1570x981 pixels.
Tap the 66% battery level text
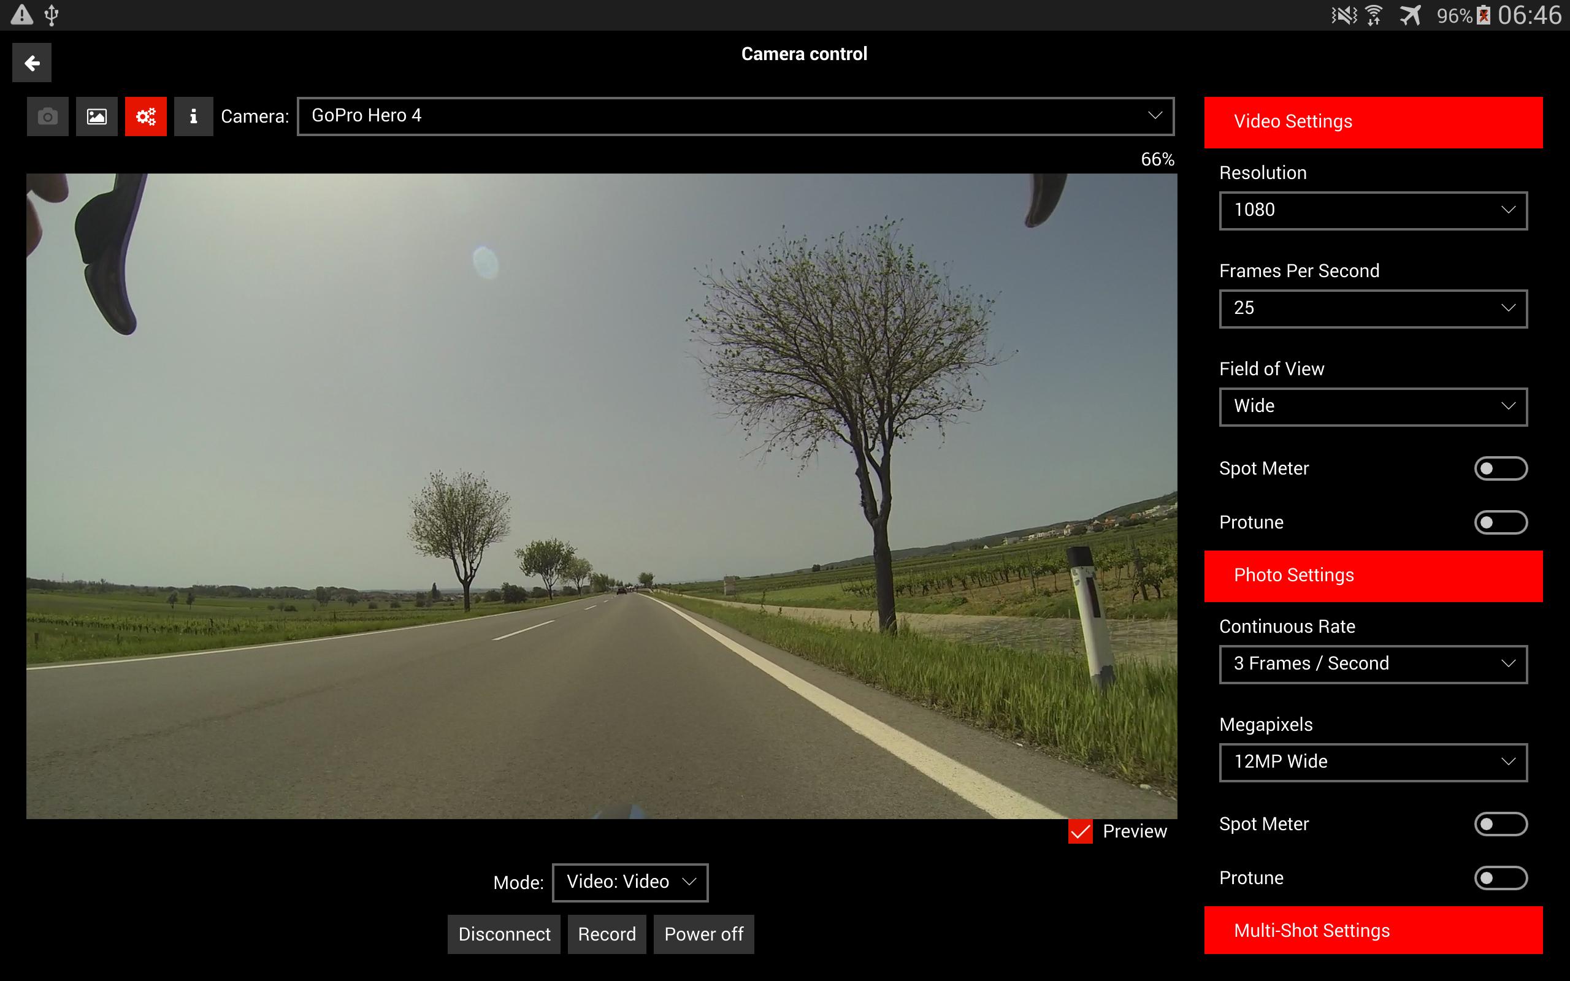coord(1157,159)
